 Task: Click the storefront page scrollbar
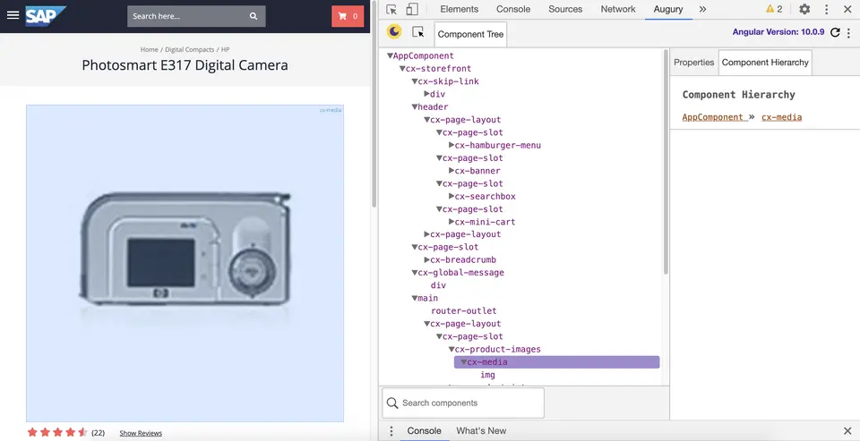tap(374, 104)
